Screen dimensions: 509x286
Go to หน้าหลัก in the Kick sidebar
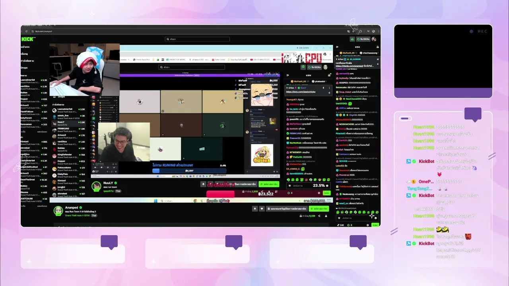tap(25, 47)
